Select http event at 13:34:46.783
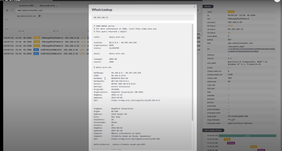282x151 pixels. [x=254, y=147]
